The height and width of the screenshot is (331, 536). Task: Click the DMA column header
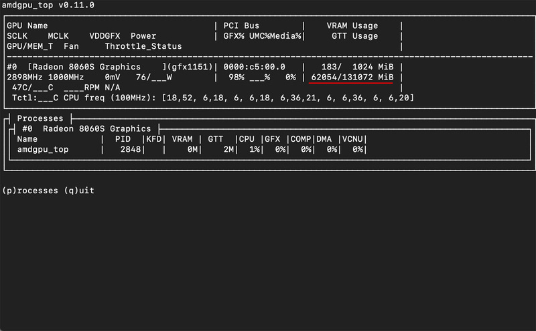[x=324, y=139]
